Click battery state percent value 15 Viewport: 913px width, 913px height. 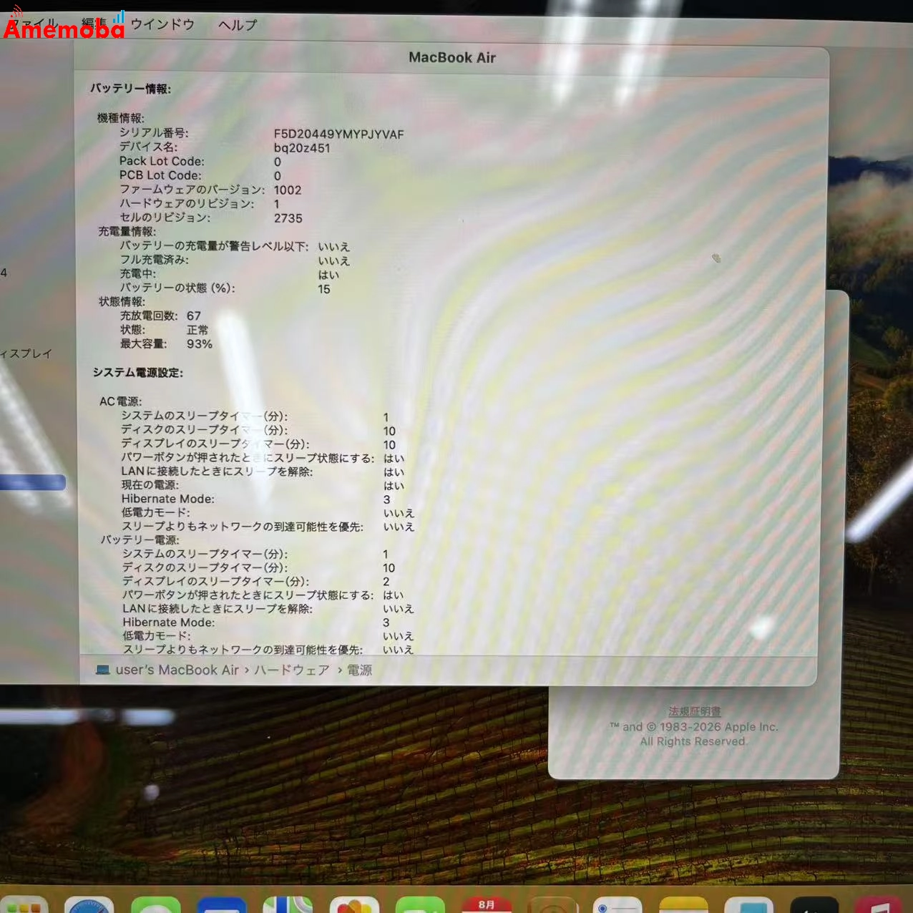(324, 289)
